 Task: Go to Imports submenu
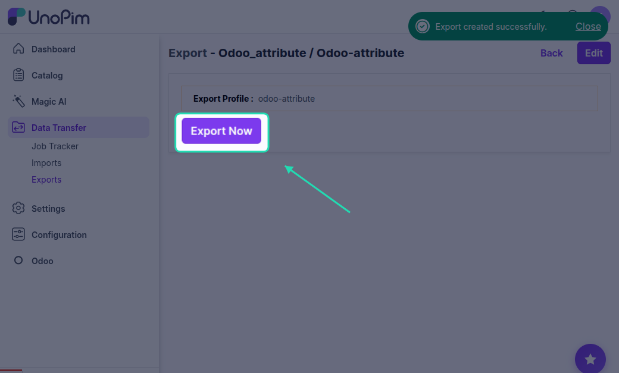(x=46, y=162)
